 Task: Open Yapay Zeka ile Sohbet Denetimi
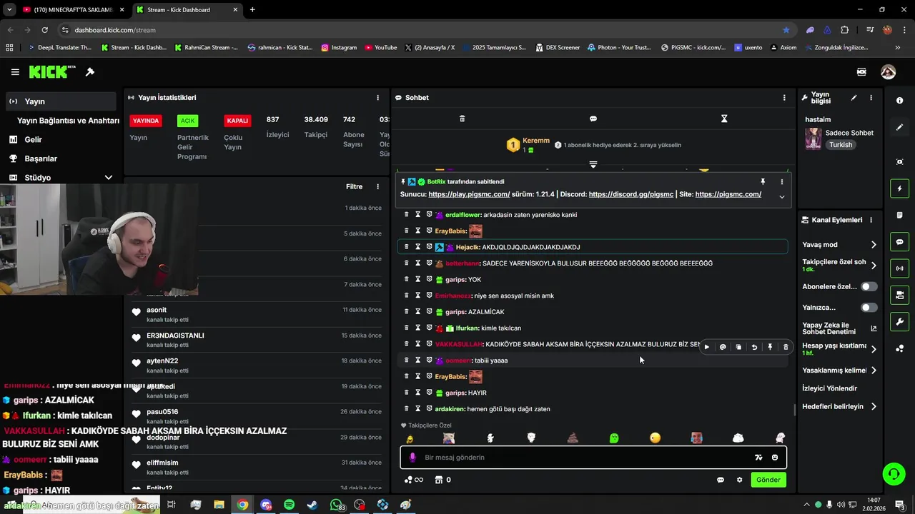tap(840, 328)
